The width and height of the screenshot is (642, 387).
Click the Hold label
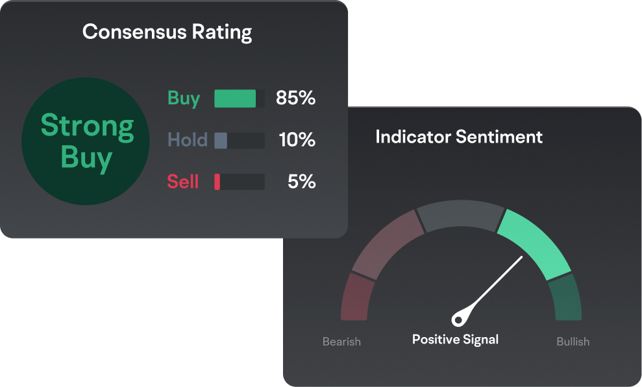[x=188, y=140]
